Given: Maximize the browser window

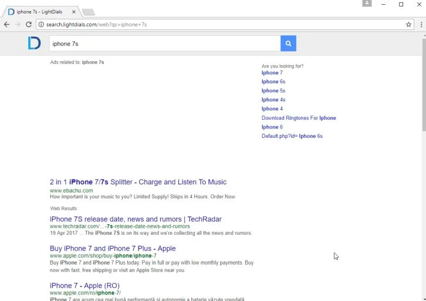Looking at the screenshot, I should pos(401,4).
